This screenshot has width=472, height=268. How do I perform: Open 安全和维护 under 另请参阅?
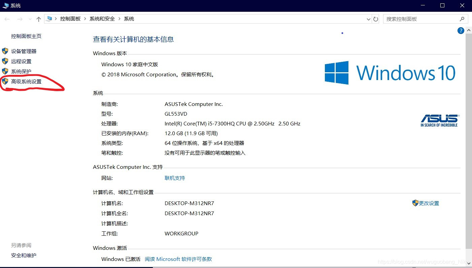(x=24, y=255)
